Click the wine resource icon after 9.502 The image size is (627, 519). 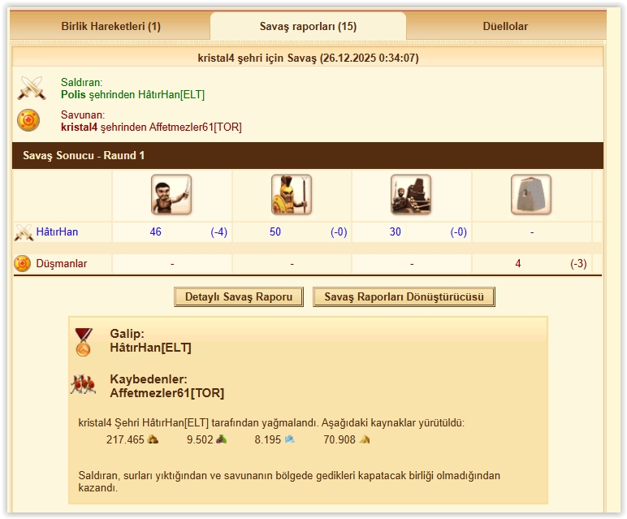pos(222,439)
